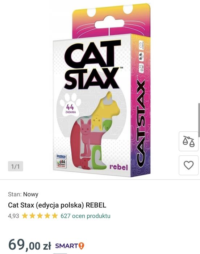Add product to favorites with heart icon
200x254 pixels.
(188, 165)
